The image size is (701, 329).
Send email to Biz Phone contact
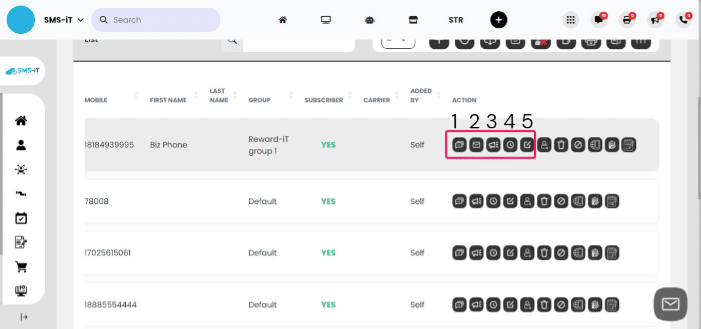tap(476, 145)
